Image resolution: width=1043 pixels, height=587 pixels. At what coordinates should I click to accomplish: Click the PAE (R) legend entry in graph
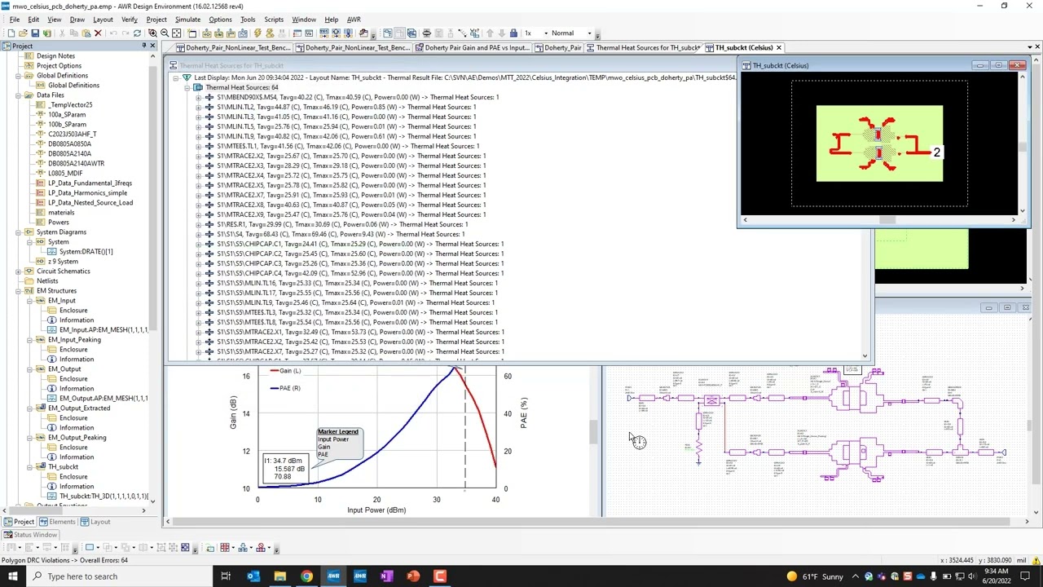point(285,388)
